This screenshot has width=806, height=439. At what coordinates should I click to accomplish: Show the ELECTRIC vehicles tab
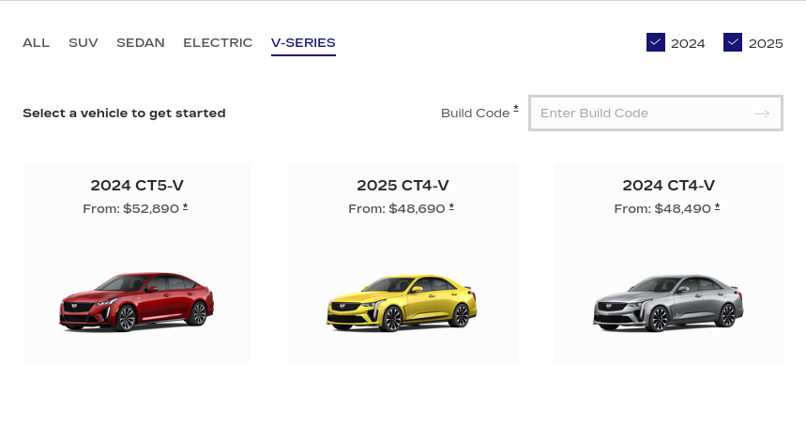tap(218, 42)
